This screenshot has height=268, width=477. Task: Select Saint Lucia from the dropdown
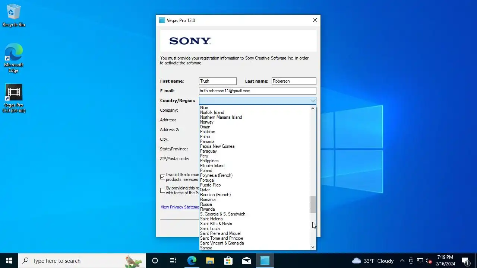(255, 229)
